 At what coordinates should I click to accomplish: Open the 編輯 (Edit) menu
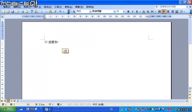point(17,7)
